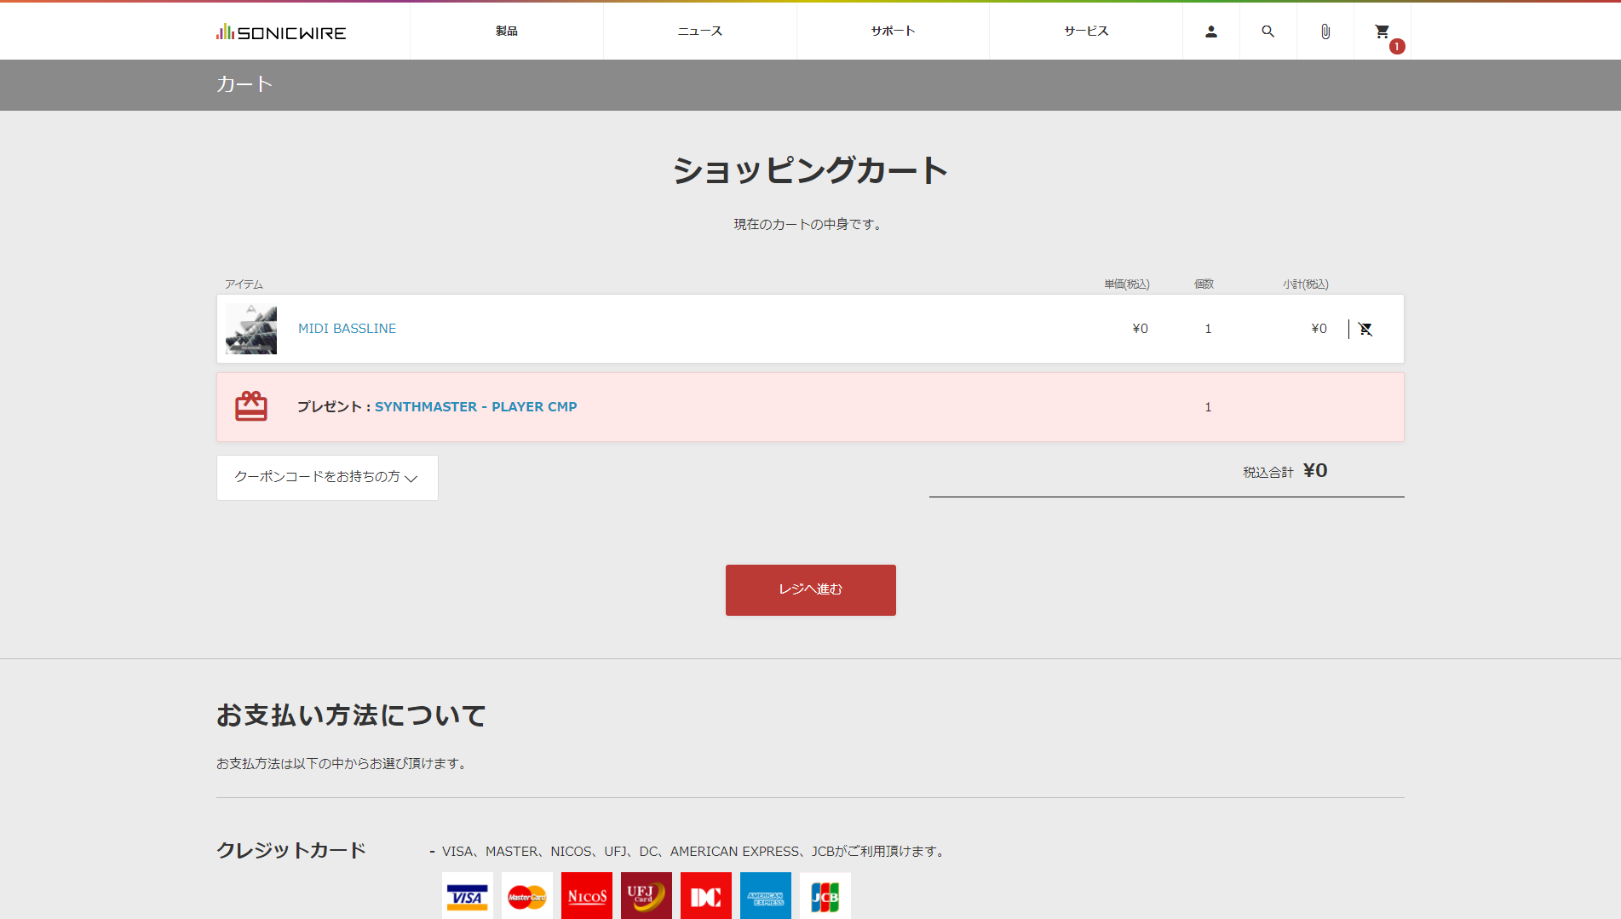
Task: Click the アイテム column header
Action: (244, 284)
